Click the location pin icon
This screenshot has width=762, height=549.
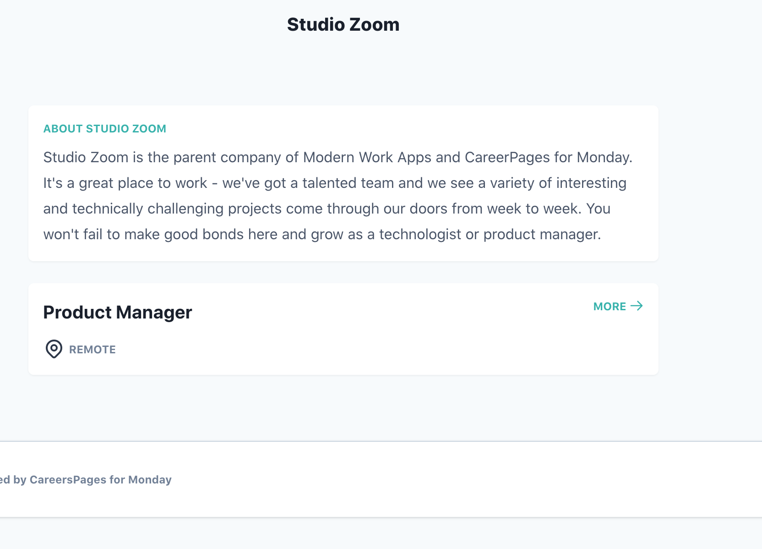[x=54, y=349]
